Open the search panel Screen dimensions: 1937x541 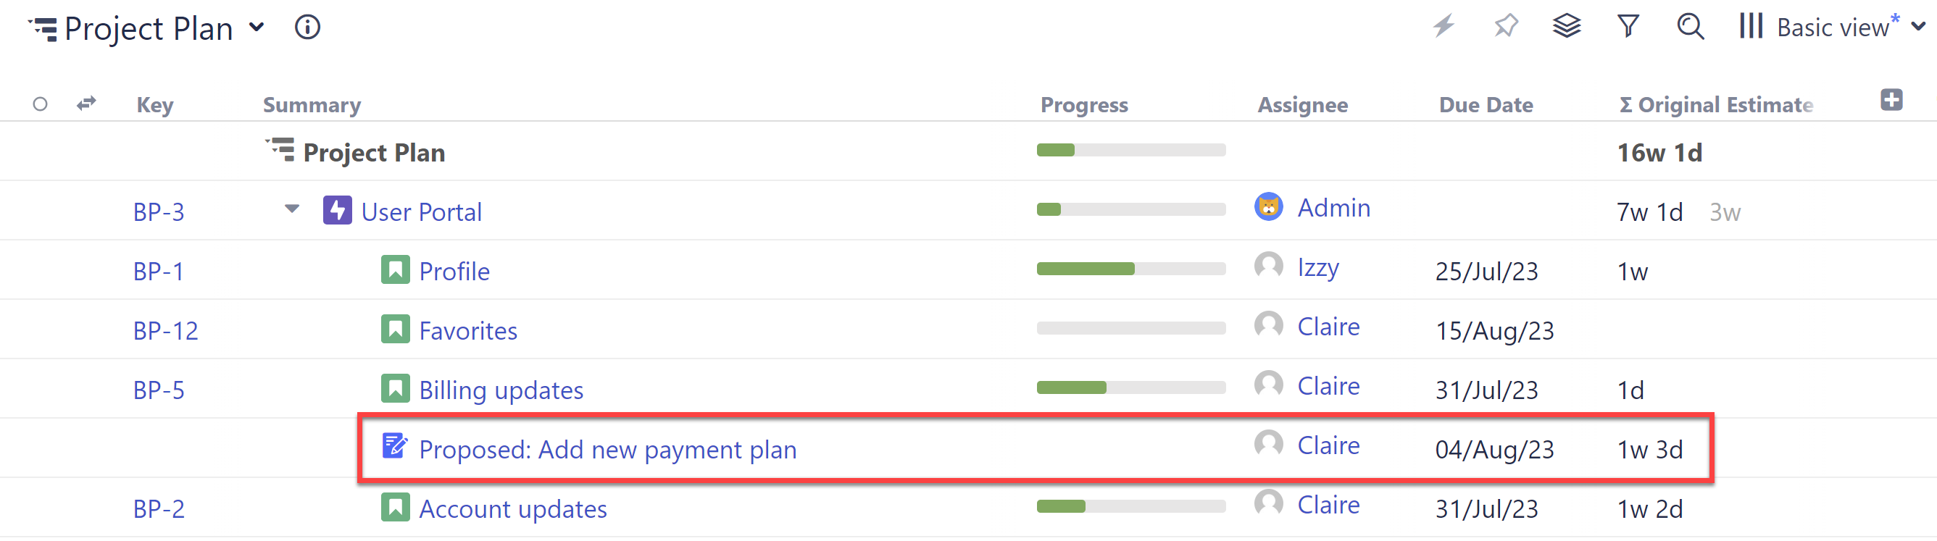[1691, 26]
